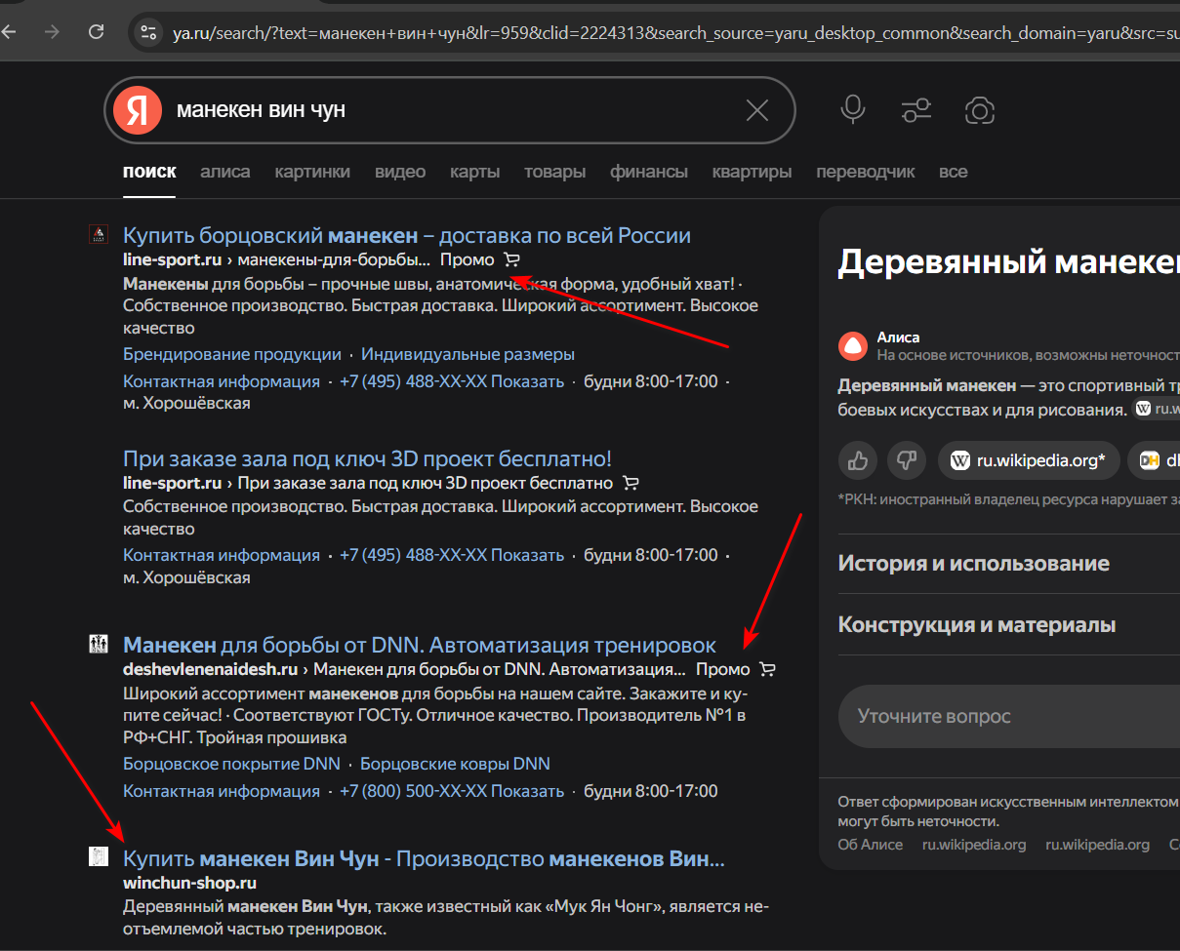
Task: Click the search query input field
Action: [x=449, y=110]
